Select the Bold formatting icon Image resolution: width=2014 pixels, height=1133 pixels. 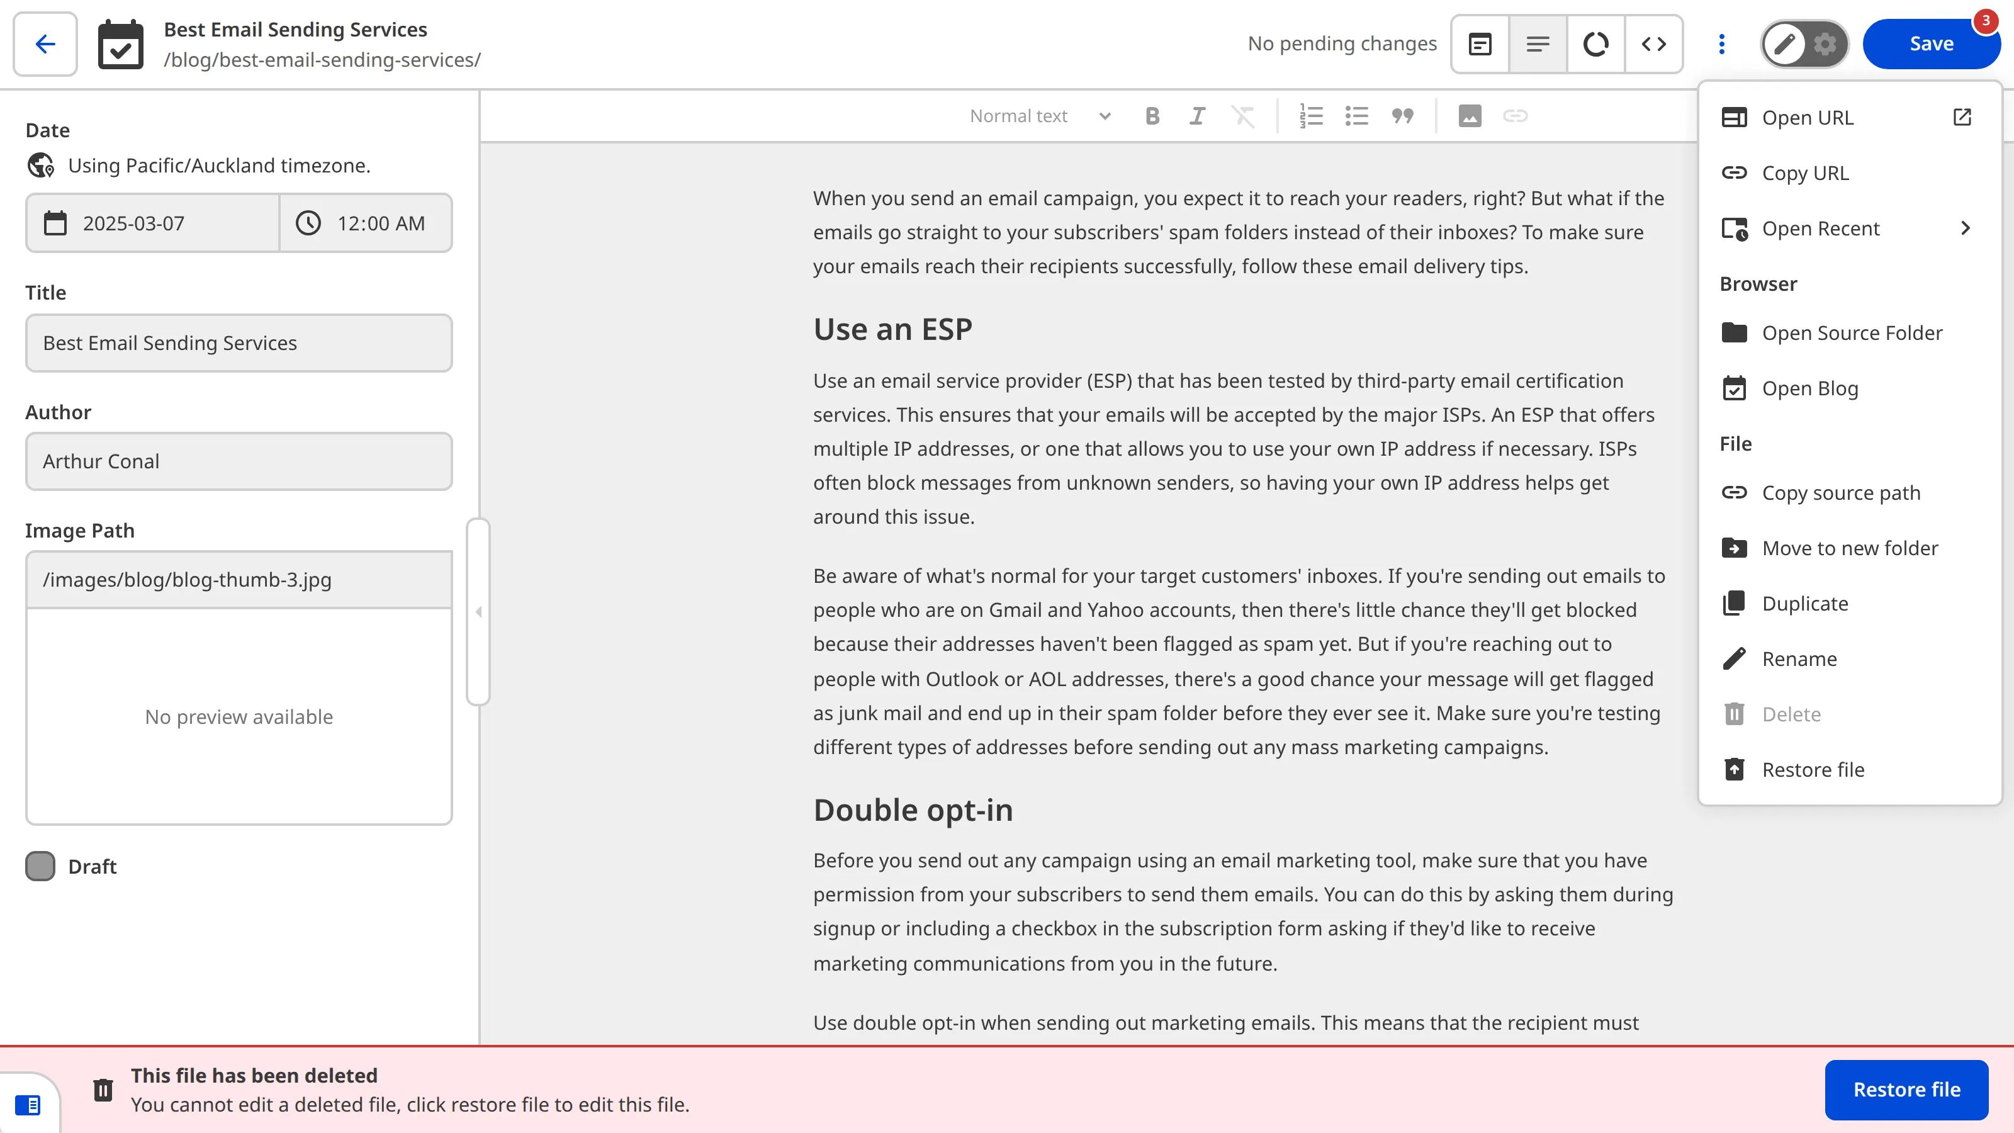pyautogui.click(x=1152, y=116)
